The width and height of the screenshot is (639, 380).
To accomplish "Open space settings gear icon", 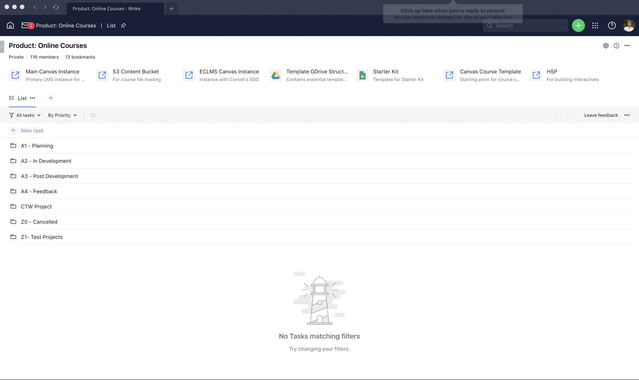I will pyautogui.click(x=606, y=46).
